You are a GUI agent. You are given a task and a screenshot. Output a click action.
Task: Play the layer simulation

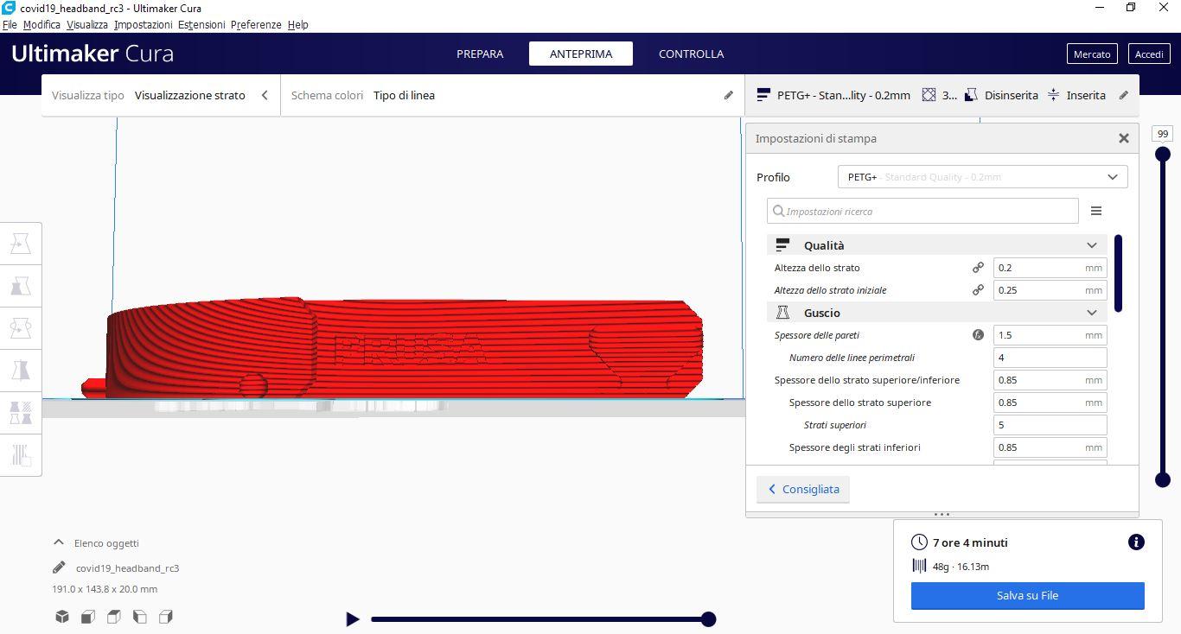click(x=352, y=618)
